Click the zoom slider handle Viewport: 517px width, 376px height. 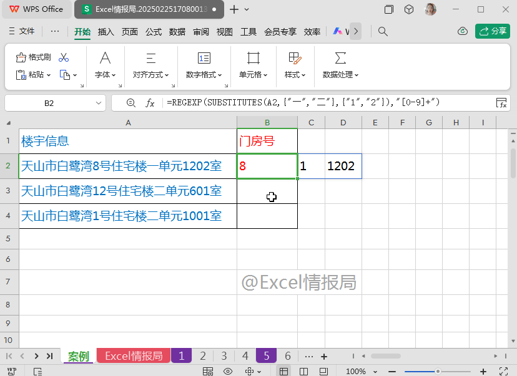(438, 372)
